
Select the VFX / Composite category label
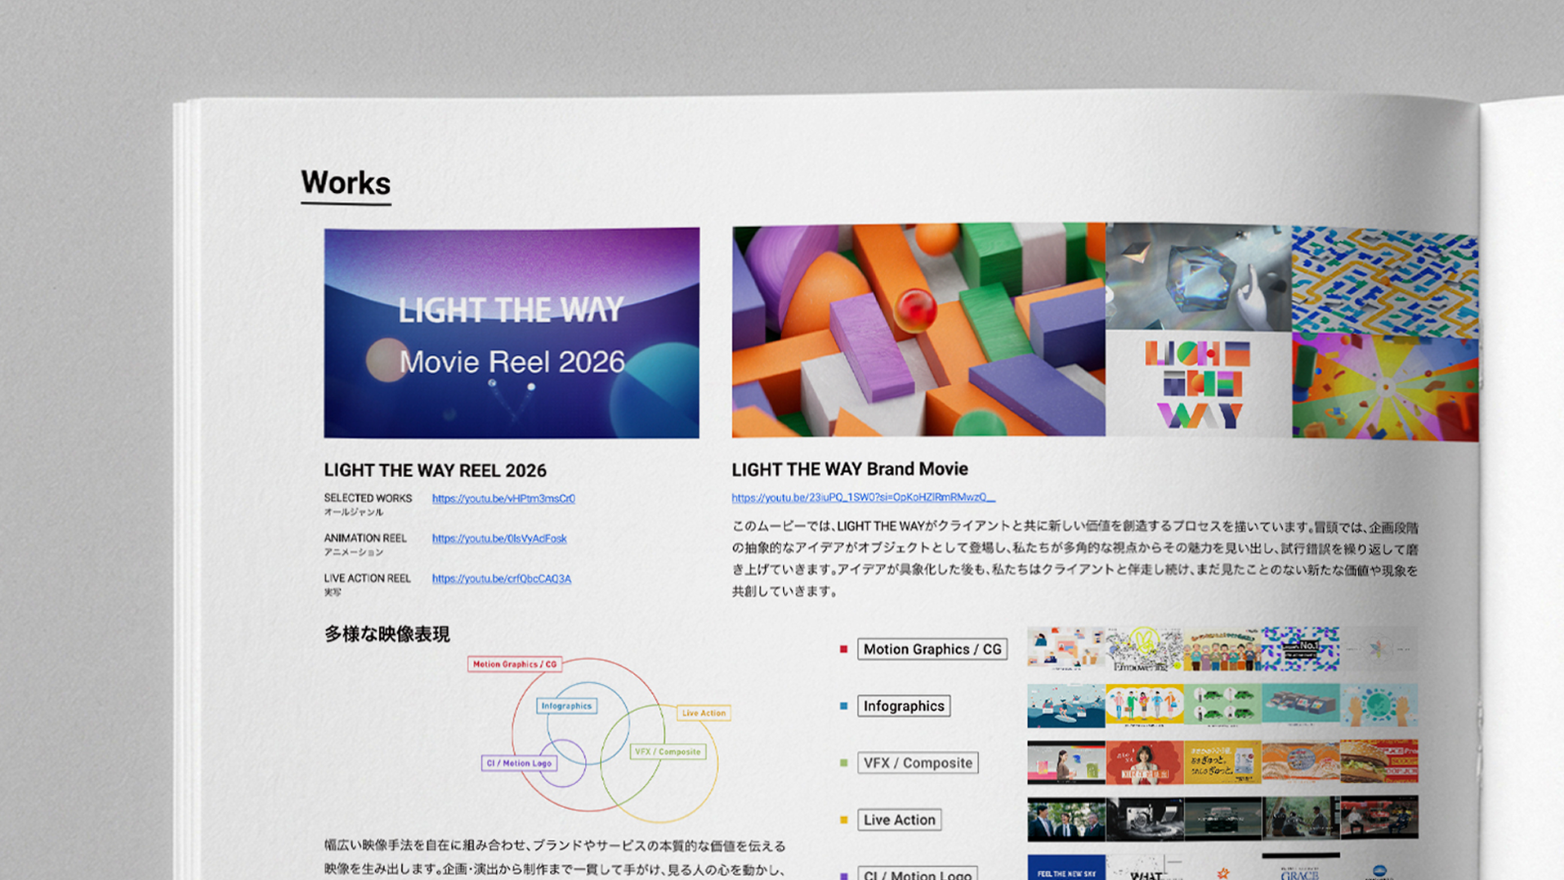tap(918, 763)
